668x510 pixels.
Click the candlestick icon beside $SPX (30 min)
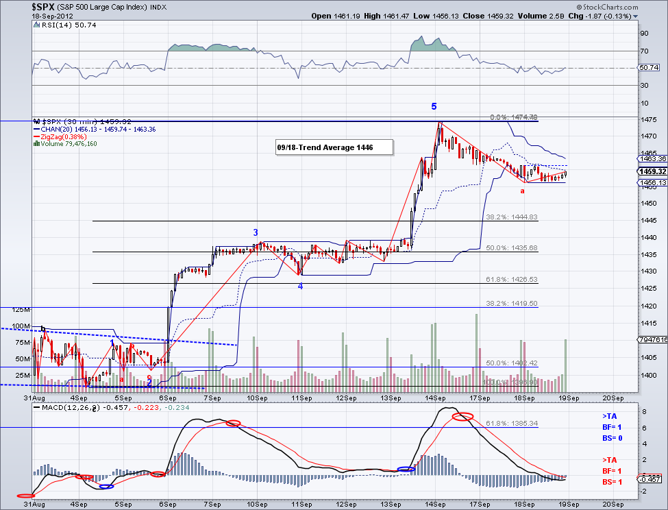pos(37,122)
